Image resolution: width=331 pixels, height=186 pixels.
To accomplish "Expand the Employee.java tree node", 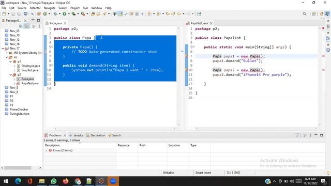I will coord(14,66).
